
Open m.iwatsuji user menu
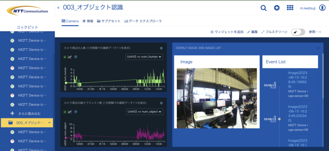(308, 8)
